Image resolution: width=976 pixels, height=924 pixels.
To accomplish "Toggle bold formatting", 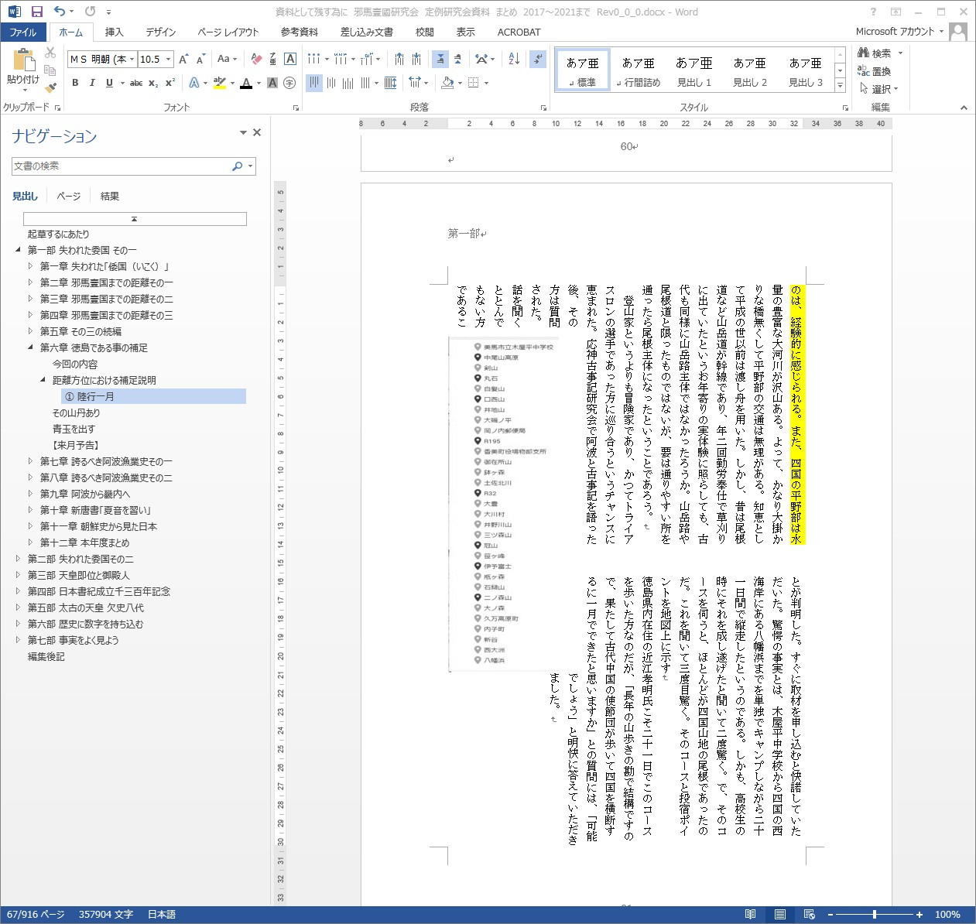I will pos(75,83).
